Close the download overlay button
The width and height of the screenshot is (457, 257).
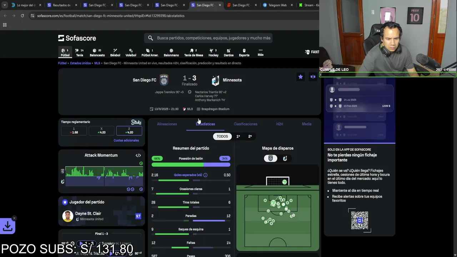[14, 218]
